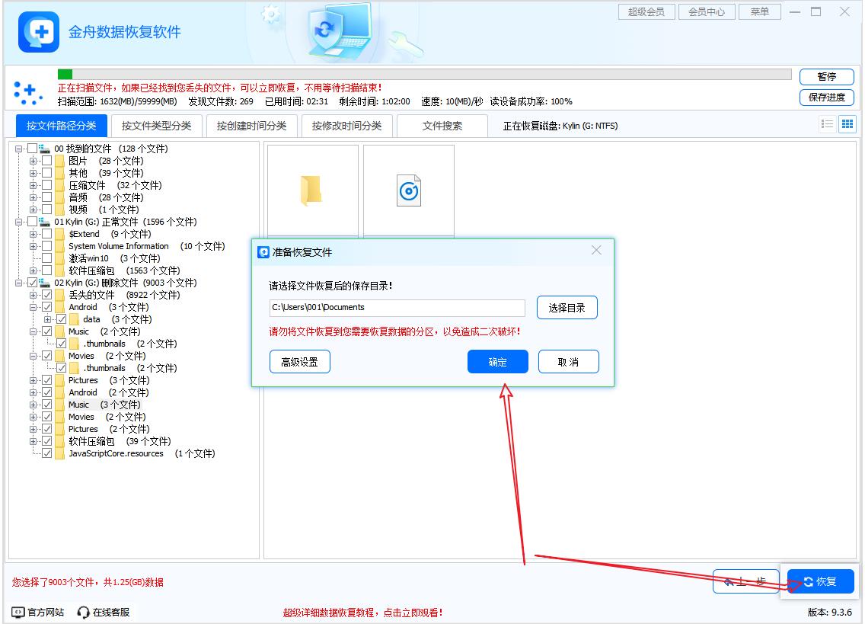Click the Recover button icon
Viewport: 865px width, 624px height.
[x=808, y=582]
